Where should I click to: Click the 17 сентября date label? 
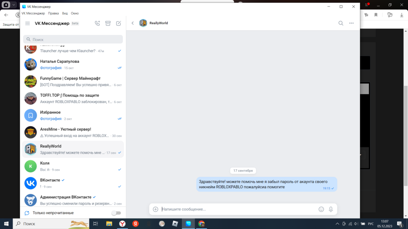pyautogui.click(x=243, y=170)
